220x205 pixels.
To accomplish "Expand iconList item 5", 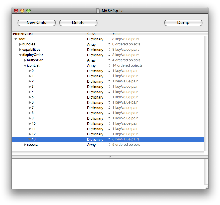I will [30, 97].
